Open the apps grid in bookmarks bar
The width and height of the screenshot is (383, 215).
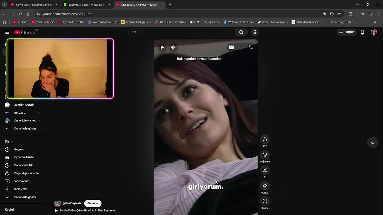[x=4, y=22]
